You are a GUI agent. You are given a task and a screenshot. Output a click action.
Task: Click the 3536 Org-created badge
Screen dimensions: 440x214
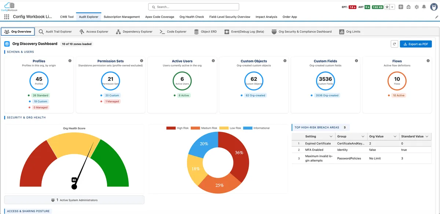click(x=327, y=95)
